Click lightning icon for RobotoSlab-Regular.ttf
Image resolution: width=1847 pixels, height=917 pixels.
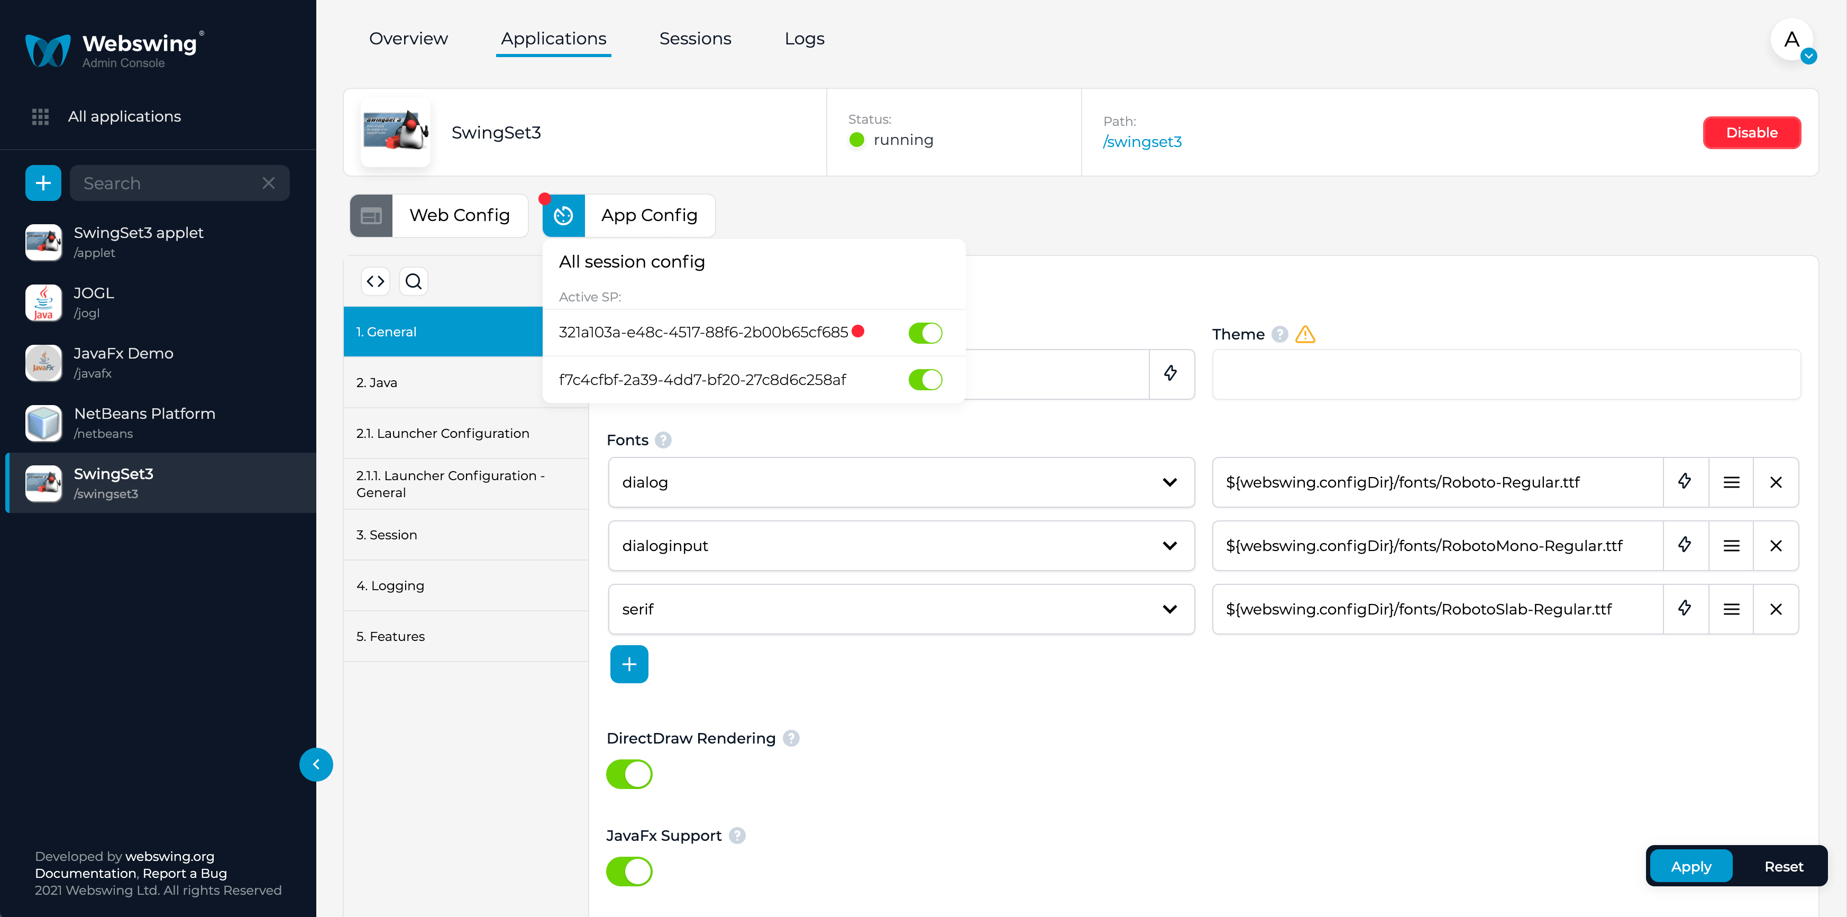pyautogui.click(x=1686, y=609)
